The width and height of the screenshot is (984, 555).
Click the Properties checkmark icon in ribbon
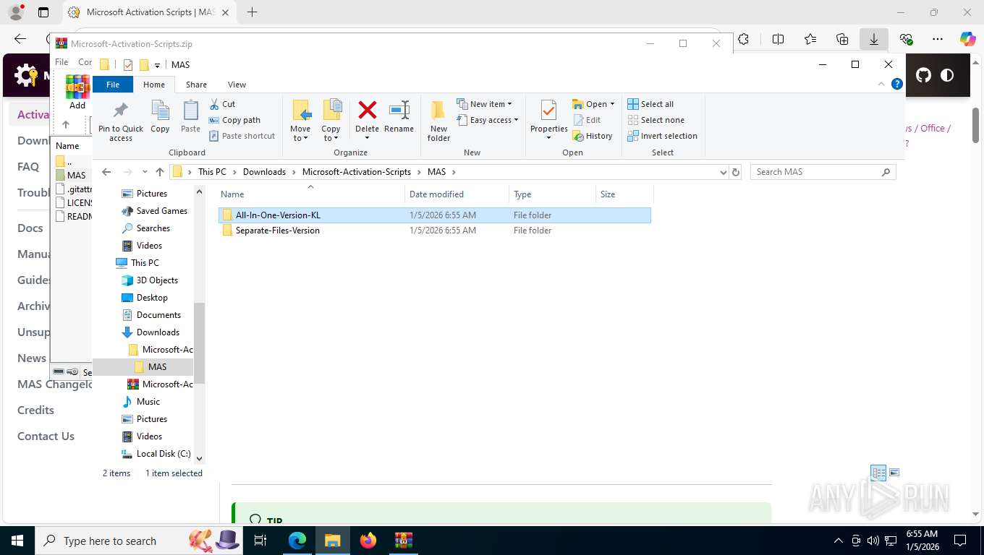click(548, 111)
